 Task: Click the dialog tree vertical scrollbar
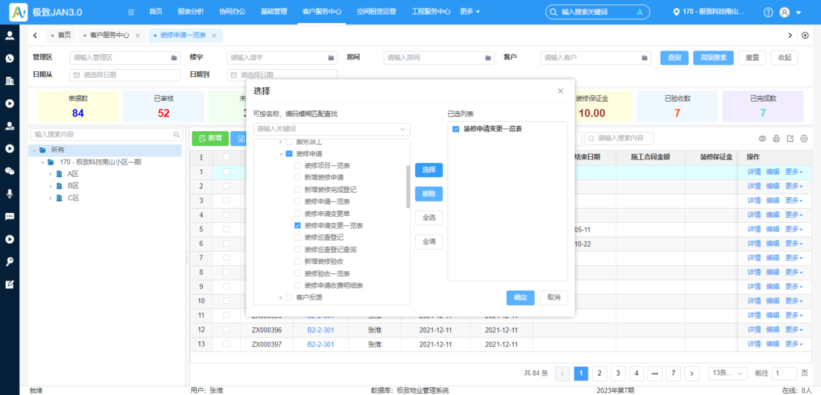409,186
